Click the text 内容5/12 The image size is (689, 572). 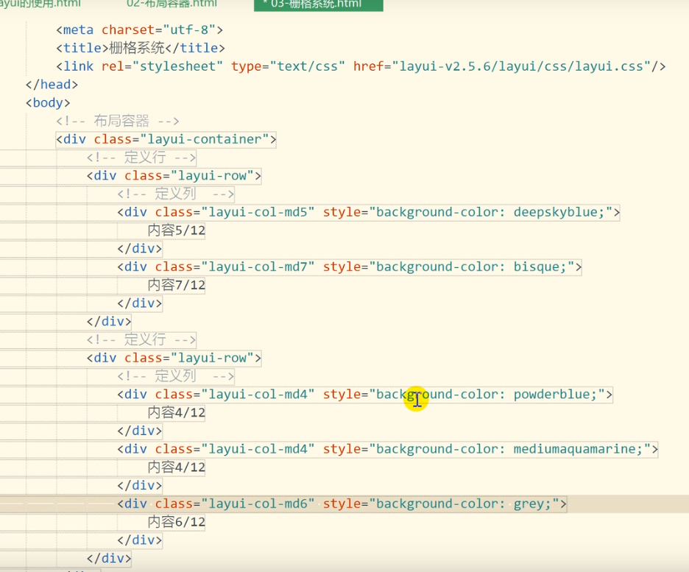[x=176, y=230]
